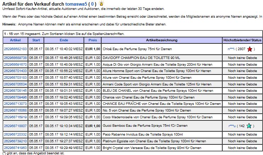
Task: Sort table by Start column
Action: point(36,40)
